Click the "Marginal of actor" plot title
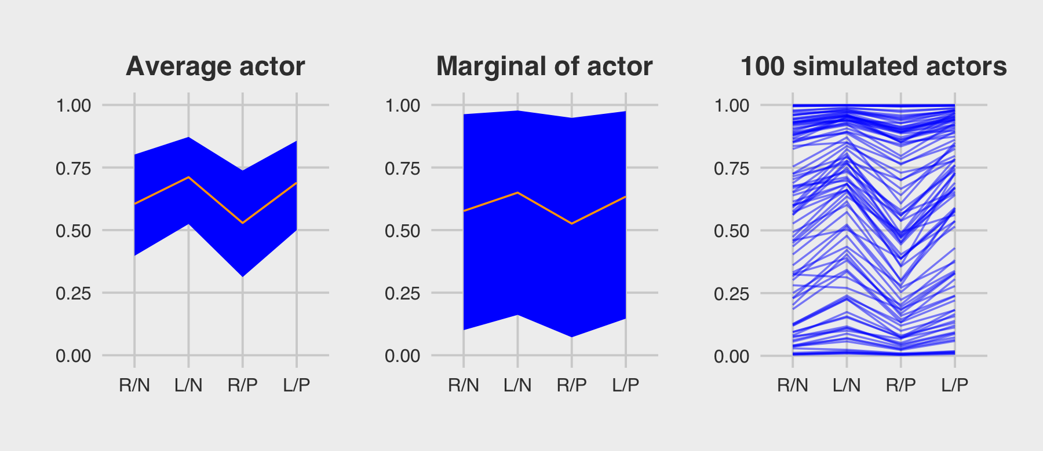The height and width of the screenshot is (451, 1043). (x=544, y=66)
